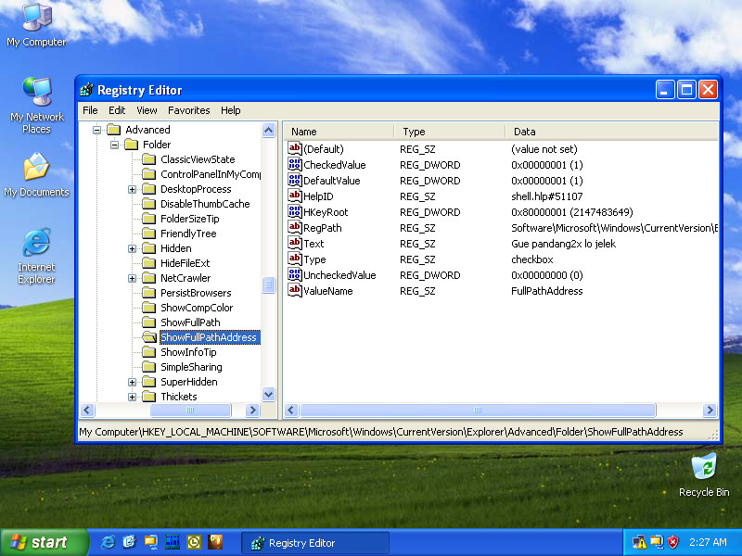The height and width of the screenshot is (556, 742).
Task: Click the HKeyRoot DWORD icon
Action: pos(294,212)
